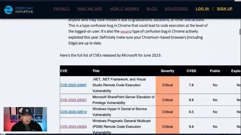Image resolution: width=241 pixels, height=135 pixels.
Task: Follow the "second" hyperlink in the paragraph
Action: (126, 31)
